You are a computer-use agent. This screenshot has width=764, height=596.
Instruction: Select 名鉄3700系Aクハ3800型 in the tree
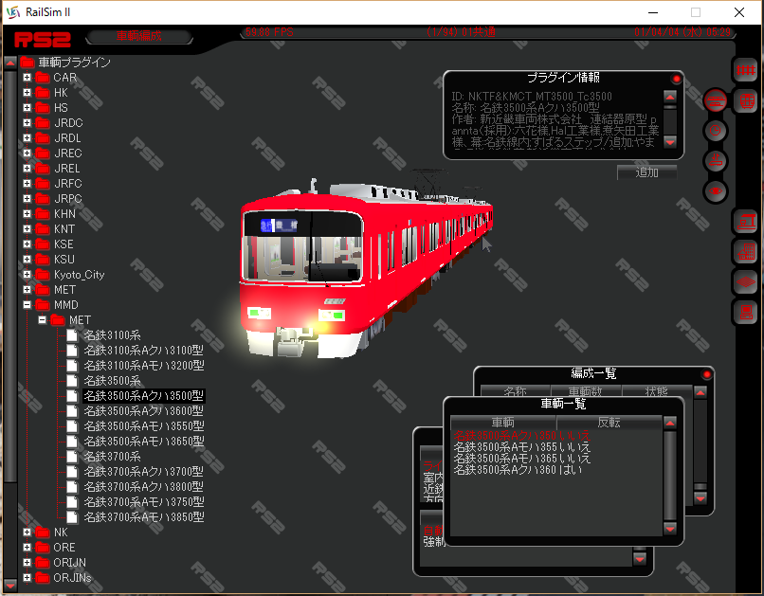[x=144, y=486]
